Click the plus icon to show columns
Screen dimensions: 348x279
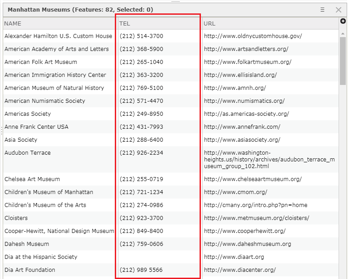click(x=343, y=21)
